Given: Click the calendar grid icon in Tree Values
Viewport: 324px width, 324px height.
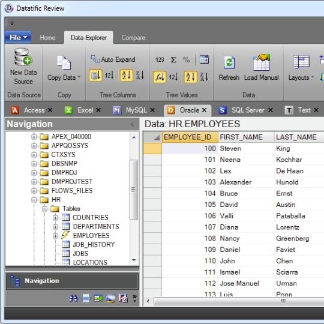Looking at the screenshot, I should tap(204, 59).
